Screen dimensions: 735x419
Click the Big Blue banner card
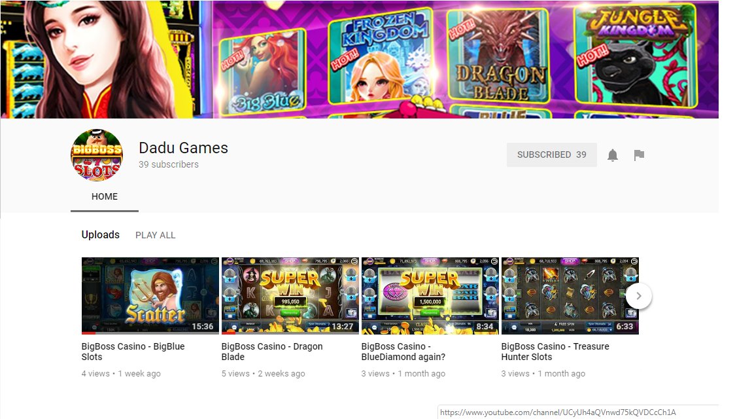click(x=264, y=71)
